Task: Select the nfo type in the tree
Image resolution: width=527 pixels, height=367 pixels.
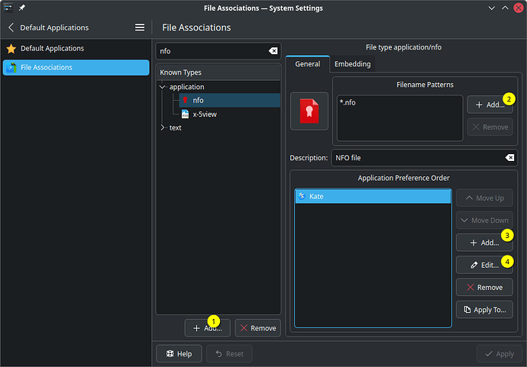Action: pyautogui.click(x=230, y=101)
